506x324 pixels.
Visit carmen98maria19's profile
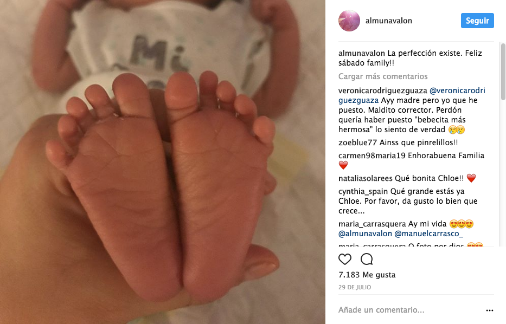coord(372,155)
